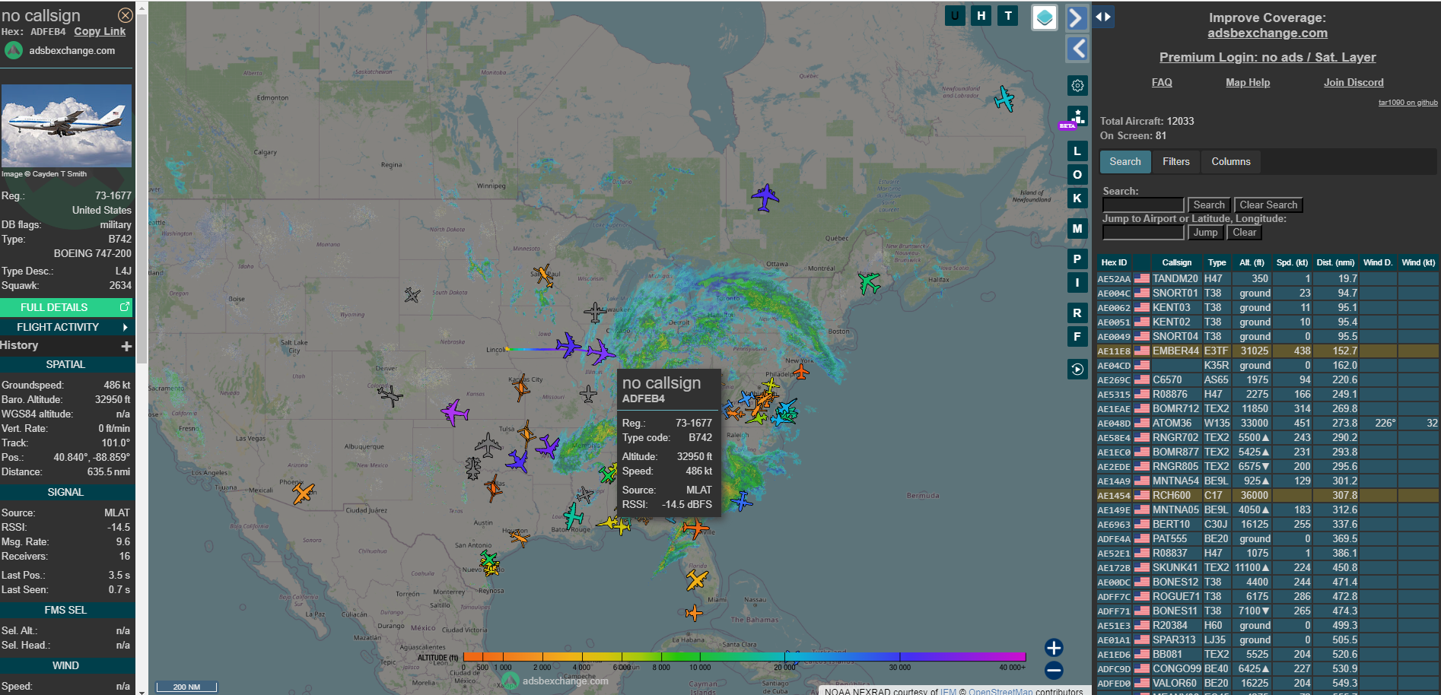
Task: Click teal aircraft icon over Newfoundland and Labrador
Action: click(x=1004, y=99)
